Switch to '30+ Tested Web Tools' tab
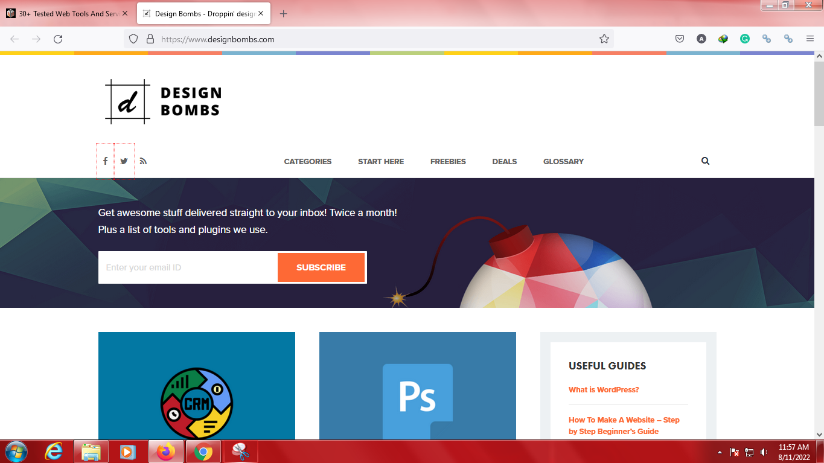The image size is (824, 463). click(68, 13)
